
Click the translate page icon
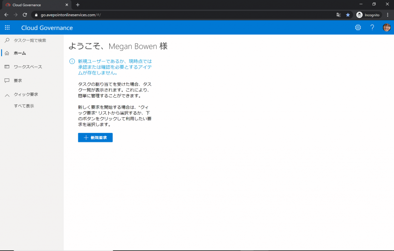coord(339,15)
